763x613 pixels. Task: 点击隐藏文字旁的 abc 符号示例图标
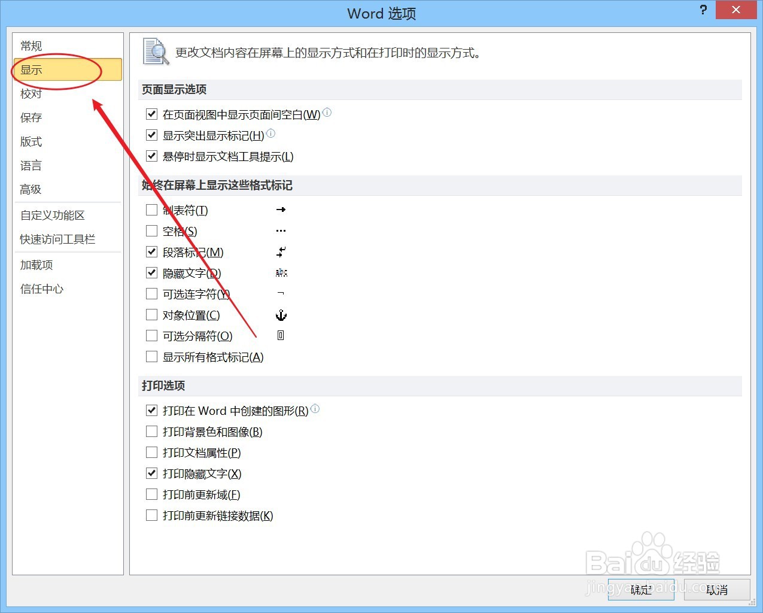click(281, 272)
